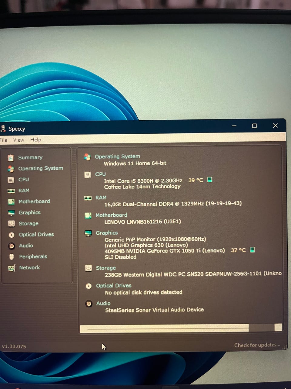The height and width of the screenshot is (389, 291).
Task: Click the Motherboard icon in summary pane
Action: point(88,215)
